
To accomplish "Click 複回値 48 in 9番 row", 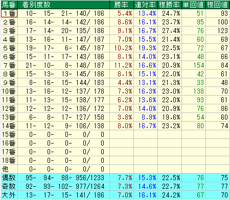I will (x=224, y=82).
